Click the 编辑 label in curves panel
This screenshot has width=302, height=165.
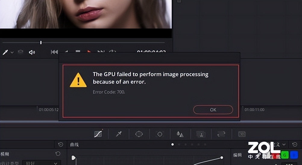pos(238,155)
